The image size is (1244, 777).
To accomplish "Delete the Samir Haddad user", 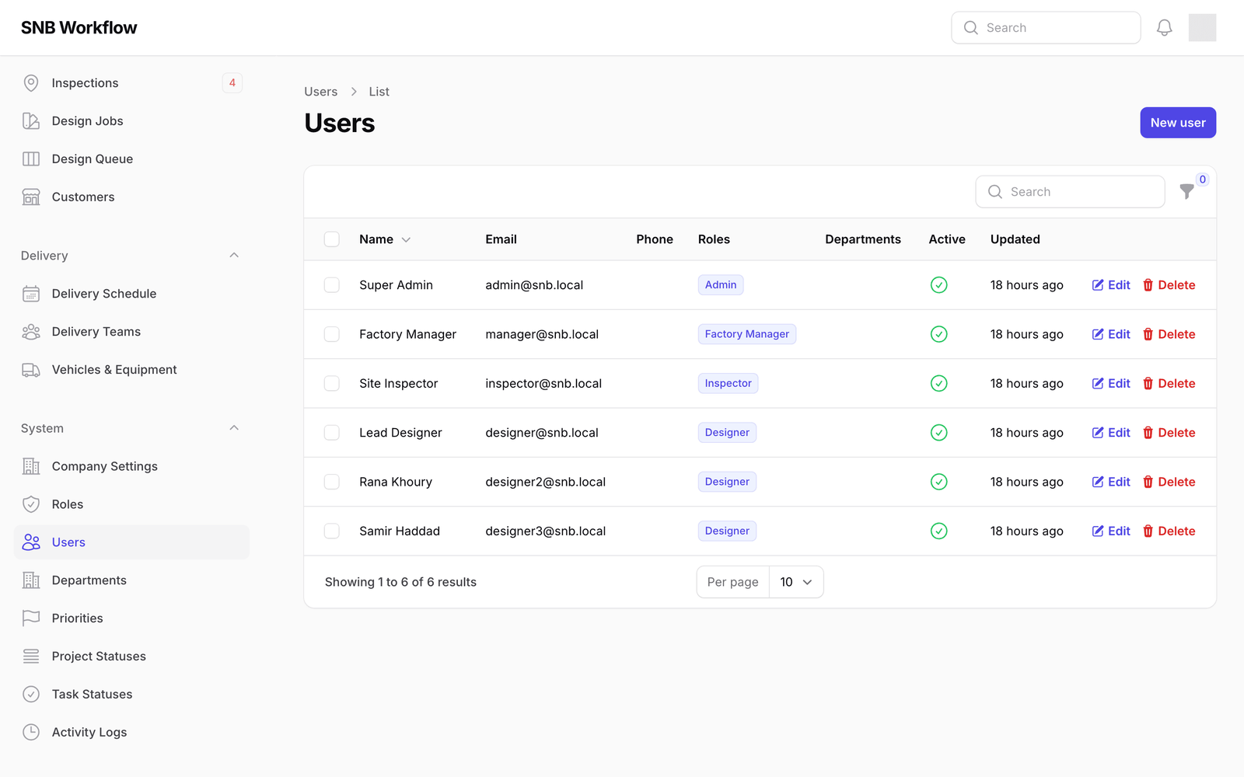I will (1169, 531).
